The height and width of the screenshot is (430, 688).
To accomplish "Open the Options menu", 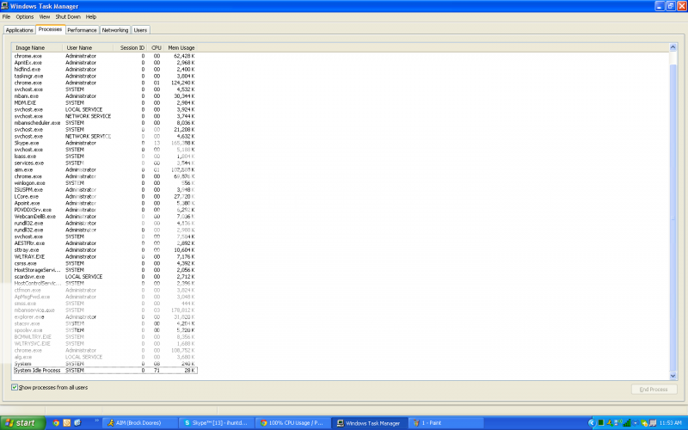I will (x=25, y=16).
